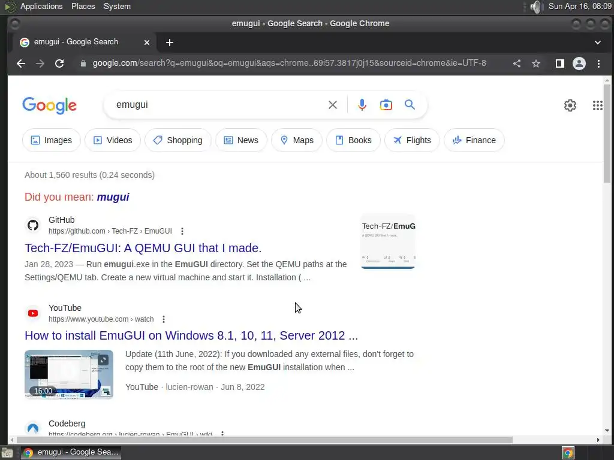The image size is (614, 460).
Task: Open more options for YouTube result
Action: tap(164, 319)
